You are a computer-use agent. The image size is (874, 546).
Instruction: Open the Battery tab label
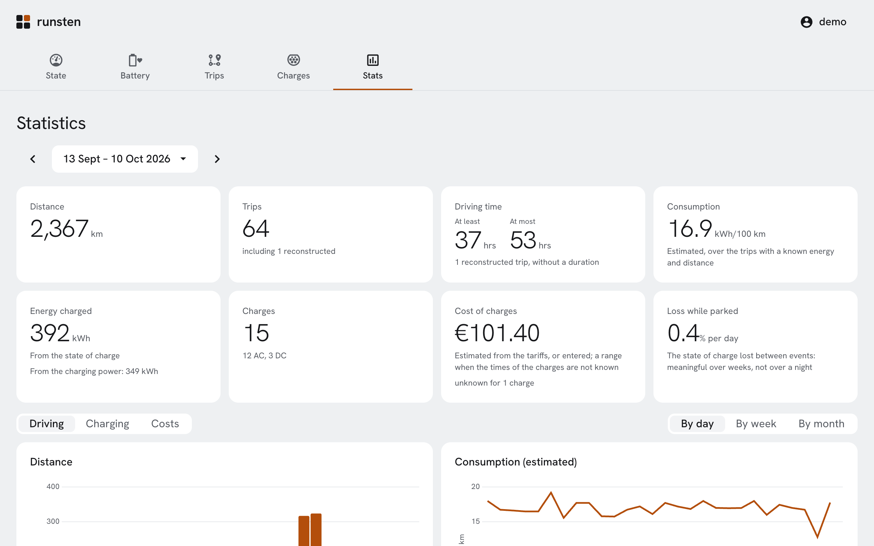pos(135,75)
